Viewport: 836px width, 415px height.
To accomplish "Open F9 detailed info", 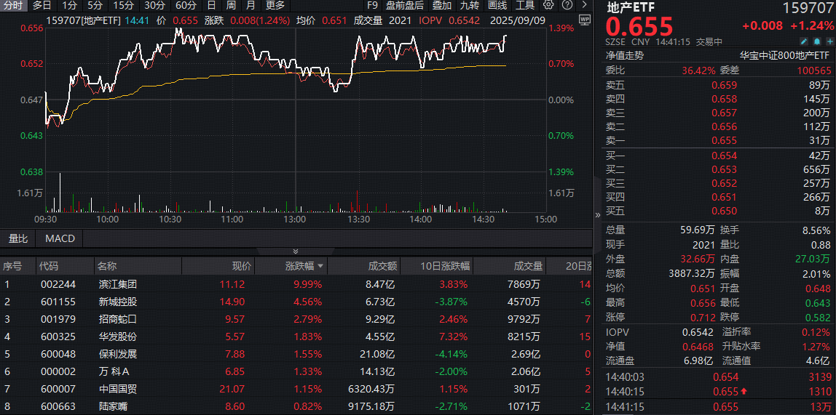I will tap(372, 5).
